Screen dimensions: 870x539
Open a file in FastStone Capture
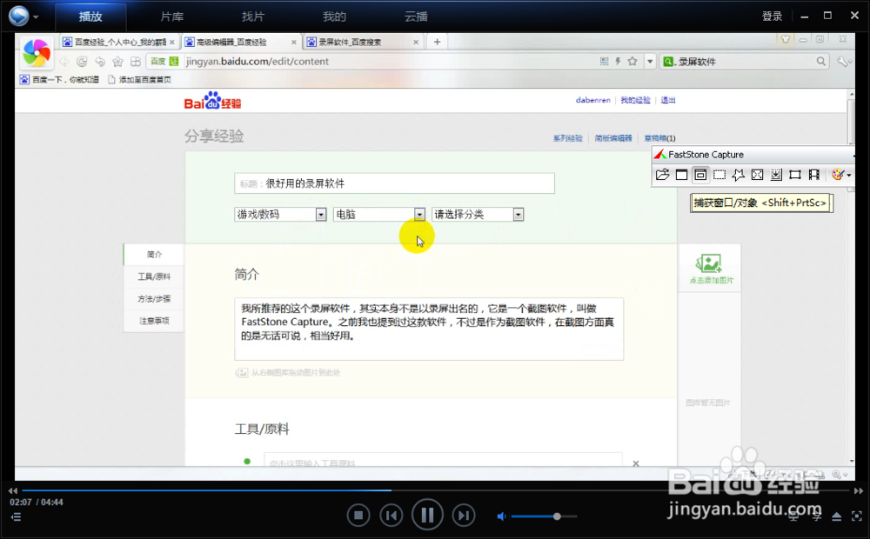662,174
